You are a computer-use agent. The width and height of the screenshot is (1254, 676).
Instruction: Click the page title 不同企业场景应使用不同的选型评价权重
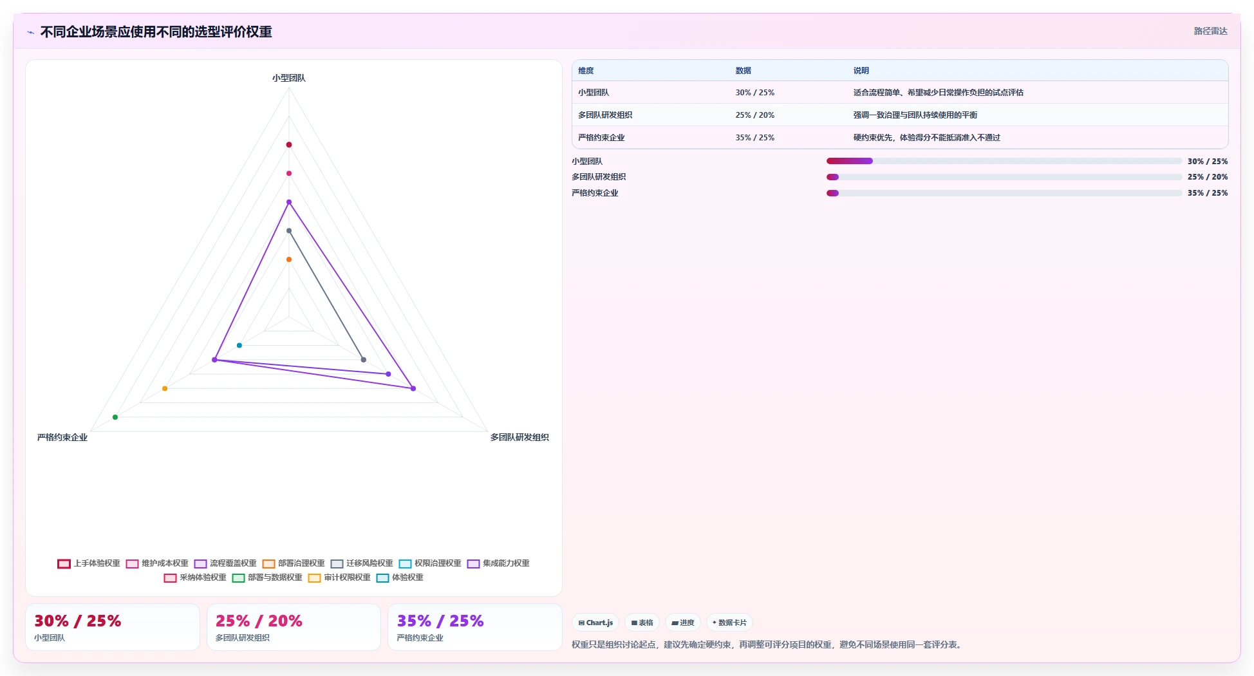pyautogui.click(x=156, y=32)
